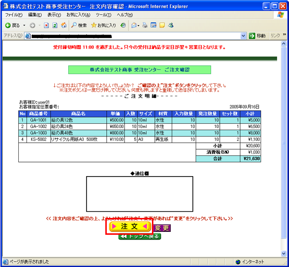The image size is (289, 267).
Task: Click the scrollbar down arrow
Action: 284,254
